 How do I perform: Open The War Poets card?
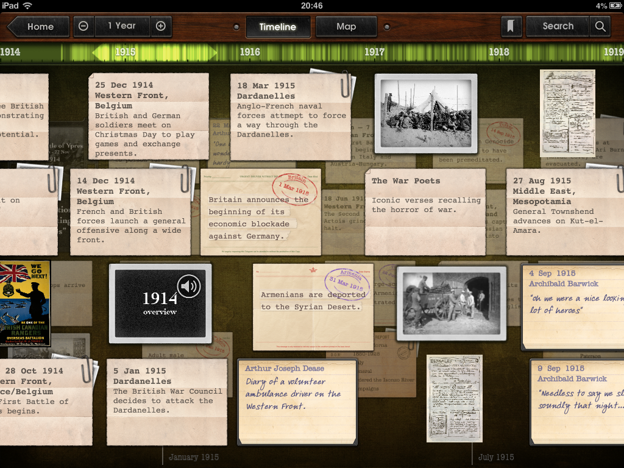(x=425, y=210)
